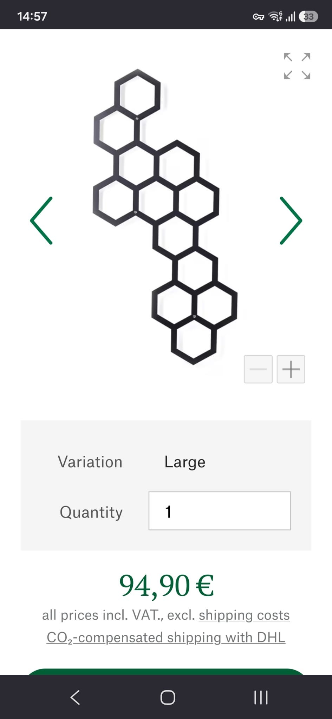Open fullscreen view with the expand arrows icon
The image size is (332, 719).
[297, 66]
